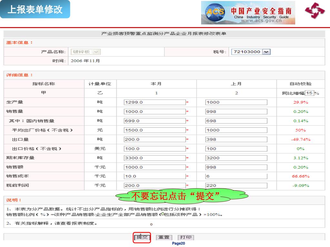This screenshot has width=330, height=247.
Task: Select 销售额 last month input field
Action: (236, 167)
